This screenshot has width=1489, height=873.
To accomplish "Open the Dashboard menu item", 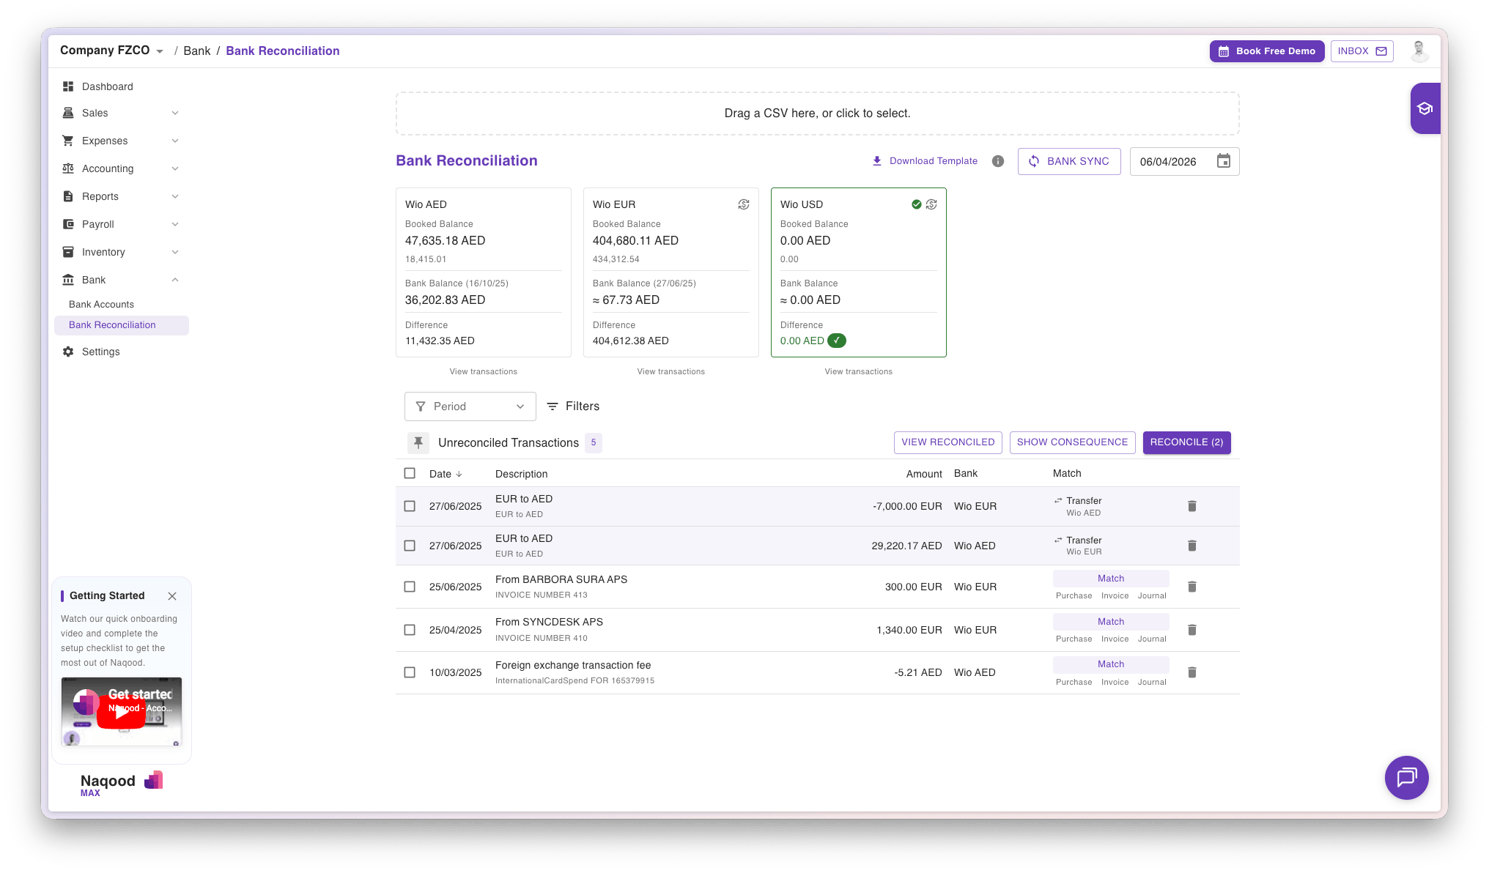I will click(107, 86).
